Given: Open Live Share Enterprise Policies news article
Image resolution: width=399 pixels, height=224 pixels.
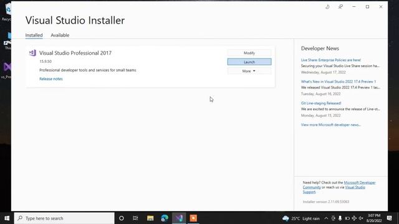Looking at the screenshot, I should click(x=331, y=60).
